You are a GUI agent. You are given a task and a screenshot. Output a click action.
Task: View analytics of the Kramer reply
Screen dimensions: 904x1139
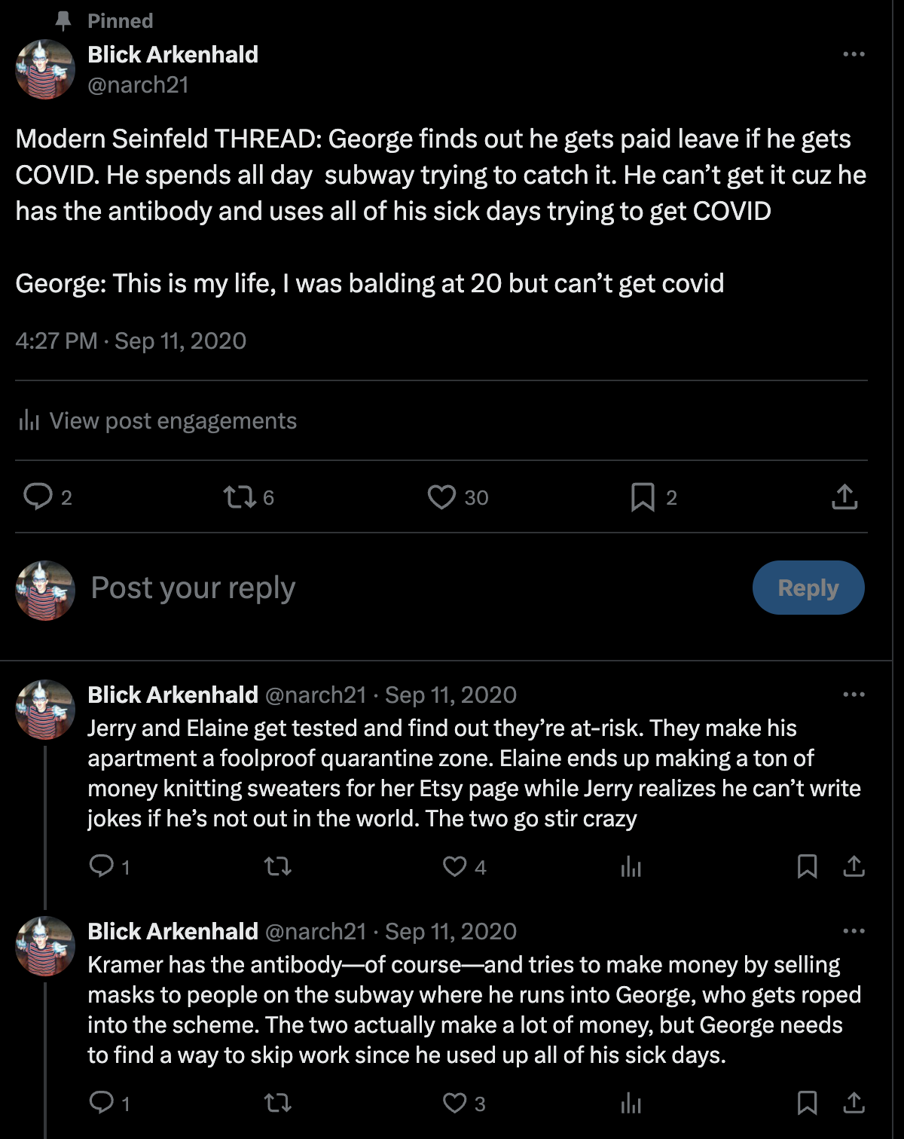click(x=631, y=1104)
